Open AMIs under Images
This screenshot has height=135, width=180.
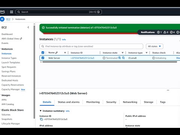tap(4, 100)
